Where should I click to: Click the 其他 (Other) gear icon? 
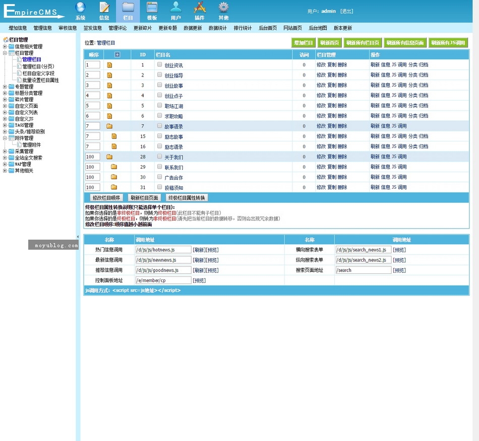click(223, 8)
